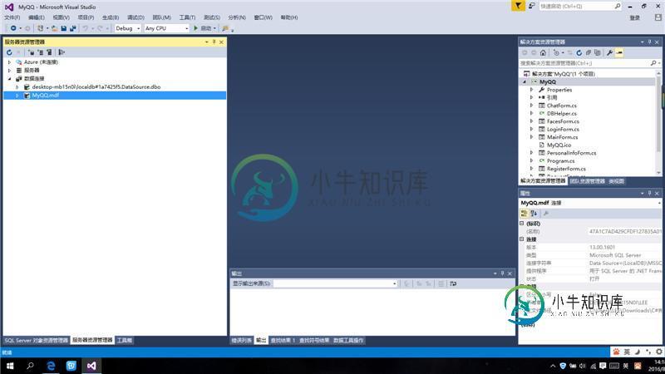Click the green Start debugging arrow
Screen dimensions: 665x374
(195, 28)
